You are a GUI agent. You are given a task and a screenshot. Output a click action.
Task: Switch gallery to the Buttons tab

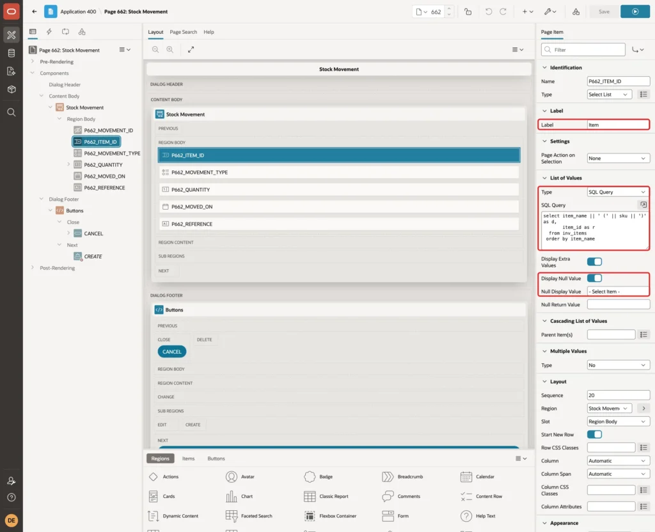216,458
